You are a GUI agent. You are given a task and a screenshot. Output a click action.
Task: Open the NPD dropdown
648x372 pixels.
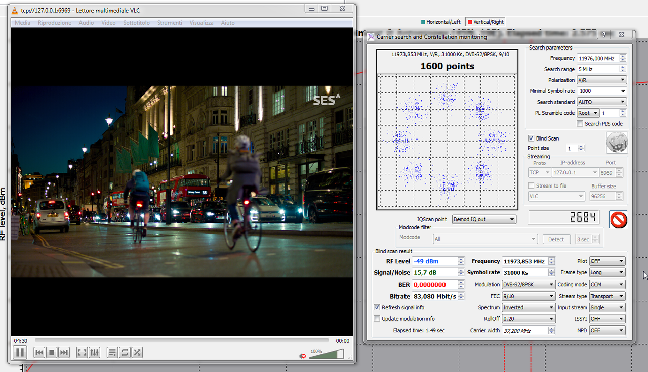point(607,331)
